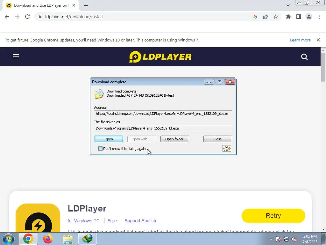Click the 'LDPlayer' heading text
Viewport: 326px width, 245px height.
[87, 209]
